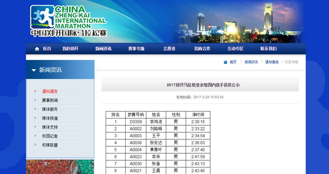The image size is (329, 174).
Task: Select 校园记者 in the sidebar
Action: tap(50, 136)
